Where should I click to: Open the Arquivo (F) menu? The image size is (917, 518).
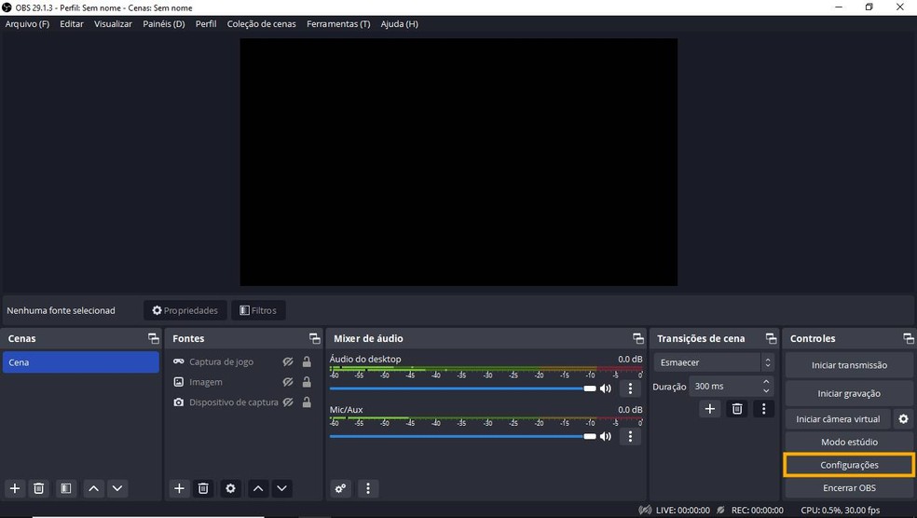tap(27, 24)
